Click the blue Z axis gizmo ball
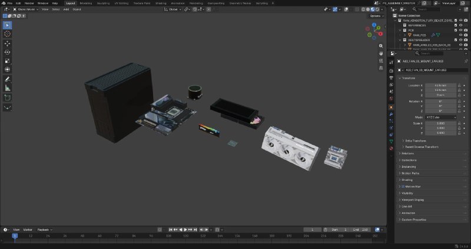Viewport: 471px width, 249px height. click(x=374, y=25)
